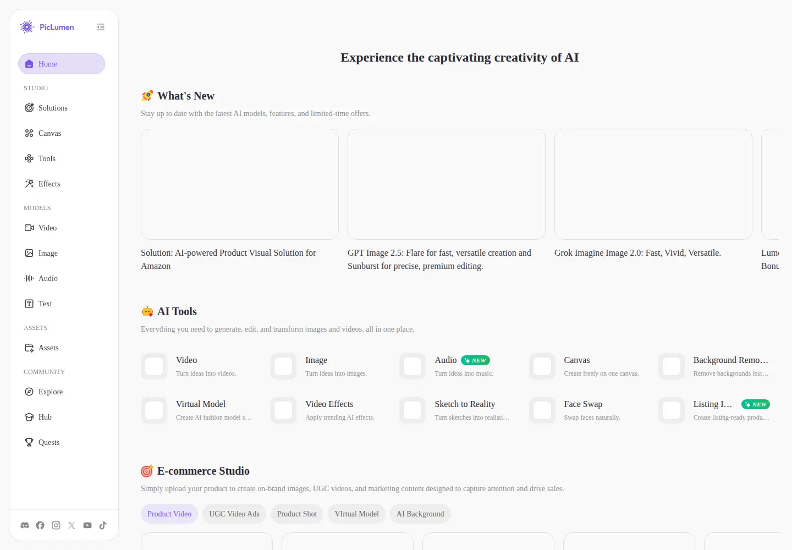Open the YouTube social icon

coord(87,525)
